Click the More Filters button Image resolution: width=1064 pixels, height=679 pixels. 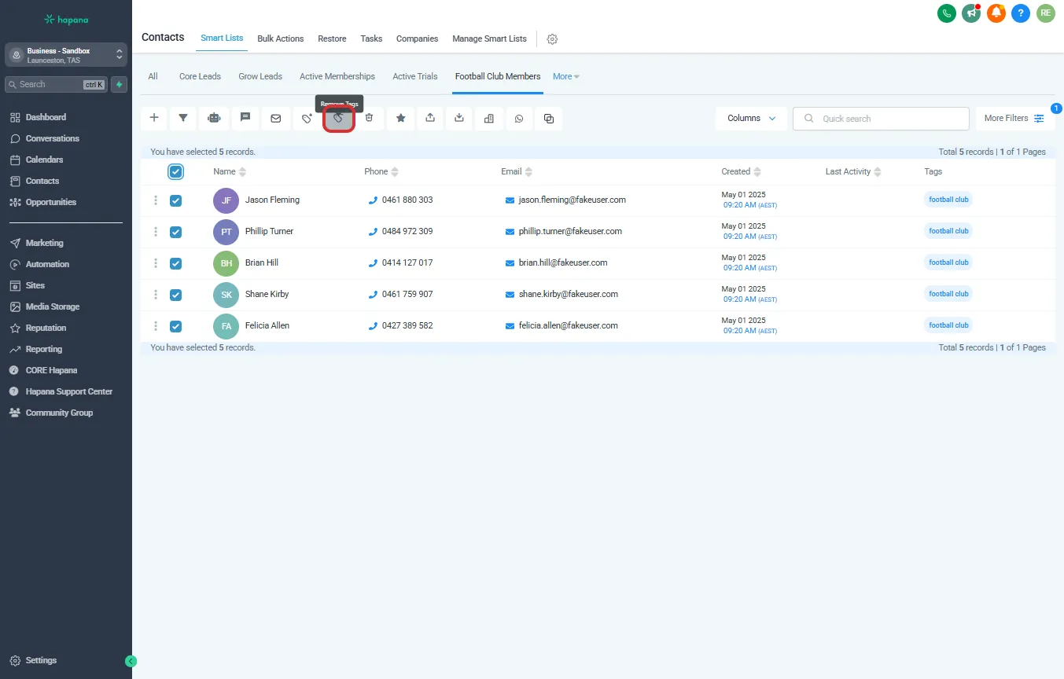[x=1014, y=119]
